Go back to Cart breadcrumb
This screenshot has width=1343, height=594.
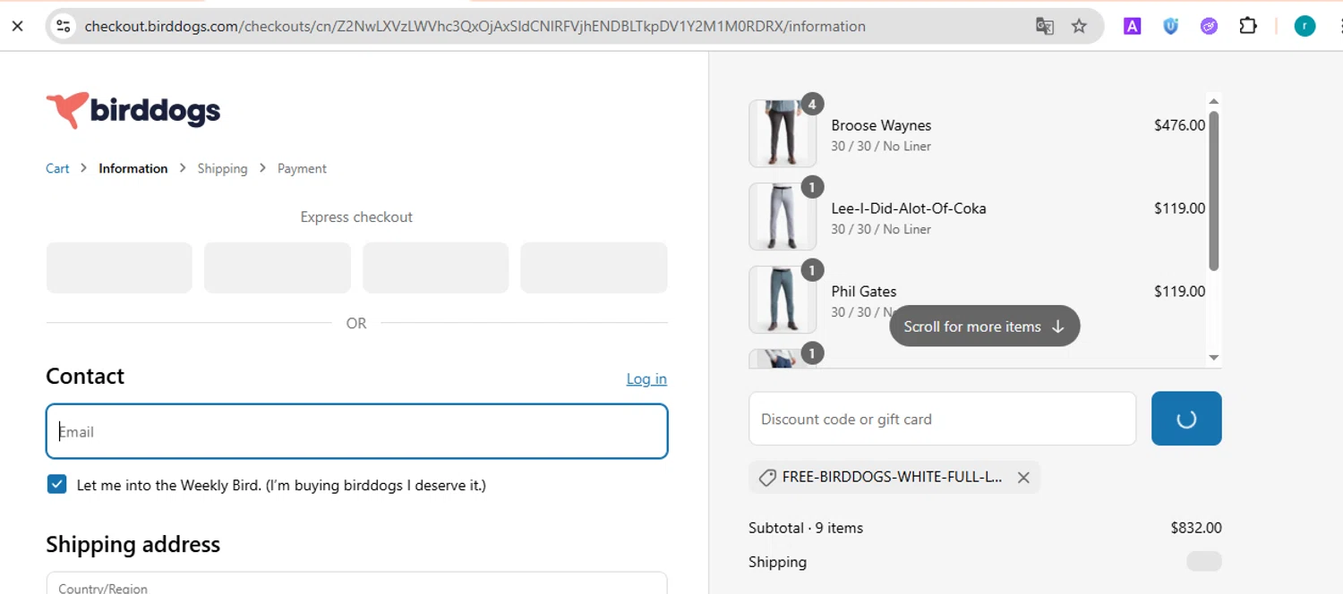coord(57,168)
